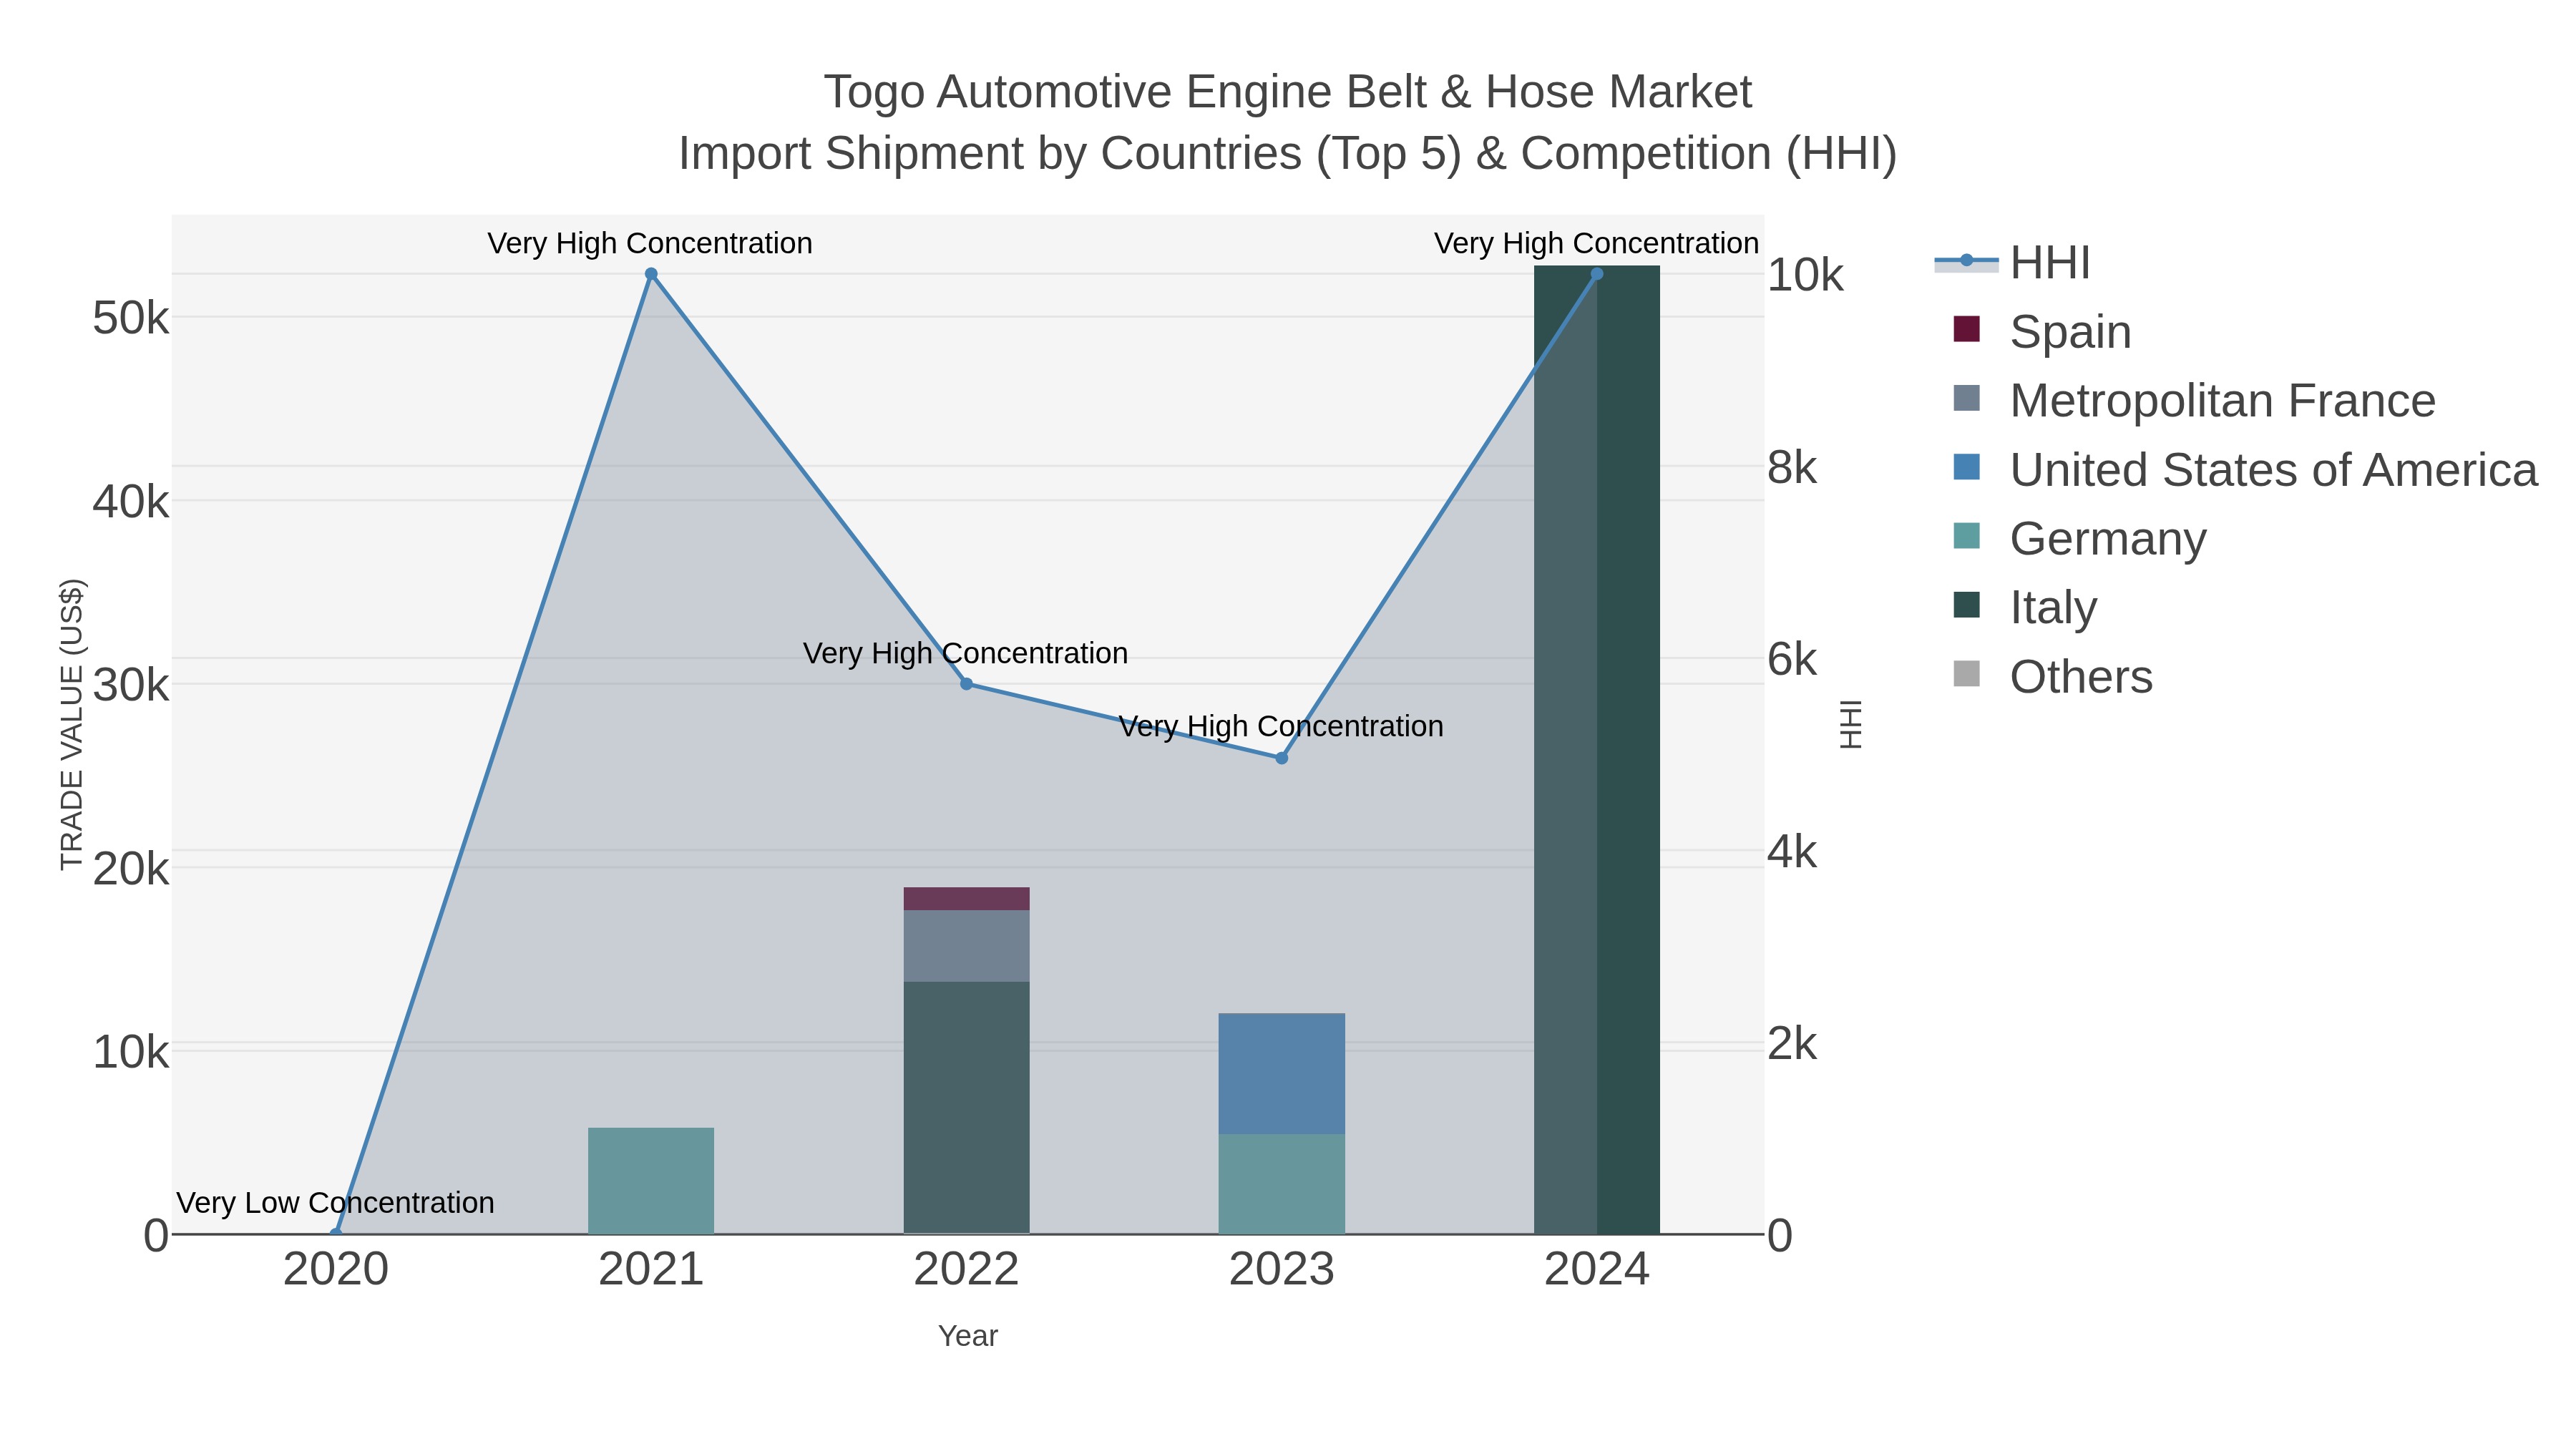This screenshot has width=2576, height=1449.
Task: Click Spain's maroon legend swatch
Action: (x=1966, y=329)
